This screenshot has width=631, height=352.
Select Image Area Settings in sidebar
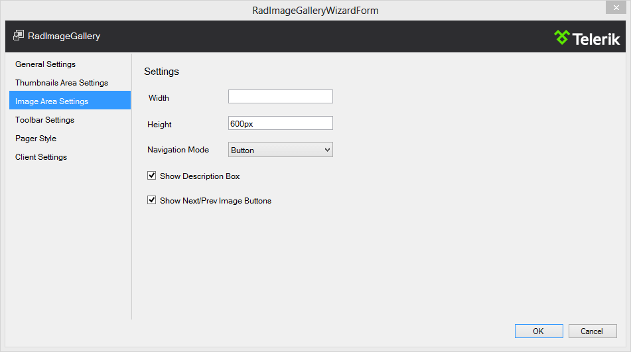(52, 101)
